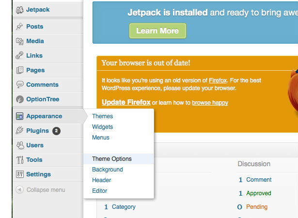
Task: Click the Users people icon
Action: pyautogui.click(x=20, y=145)
